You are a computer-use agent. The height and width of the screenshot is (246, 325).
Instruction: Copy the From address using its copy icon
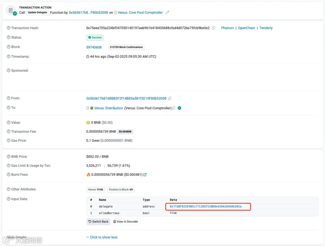click(x=170, y=98)
